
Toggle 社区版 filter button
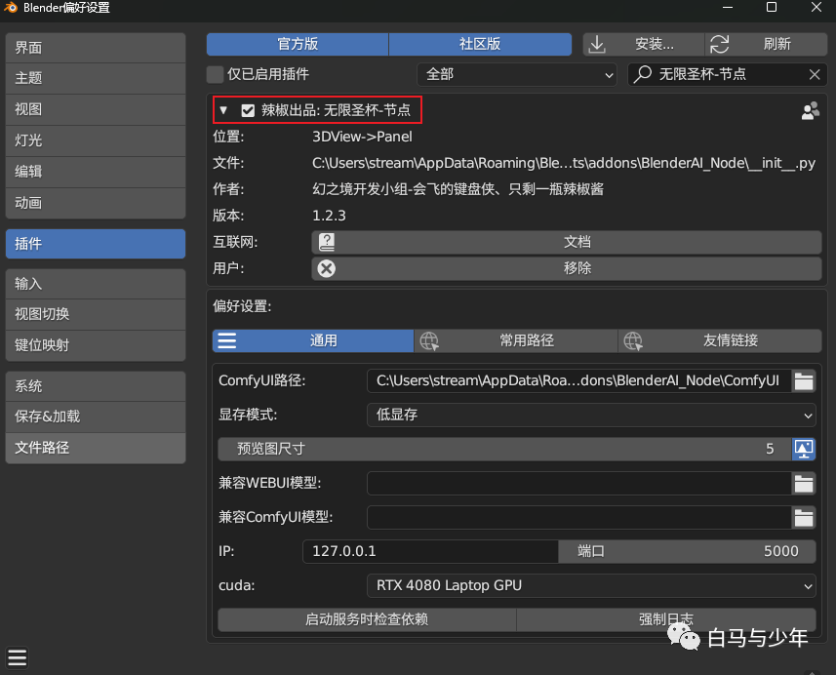[480, 44]
